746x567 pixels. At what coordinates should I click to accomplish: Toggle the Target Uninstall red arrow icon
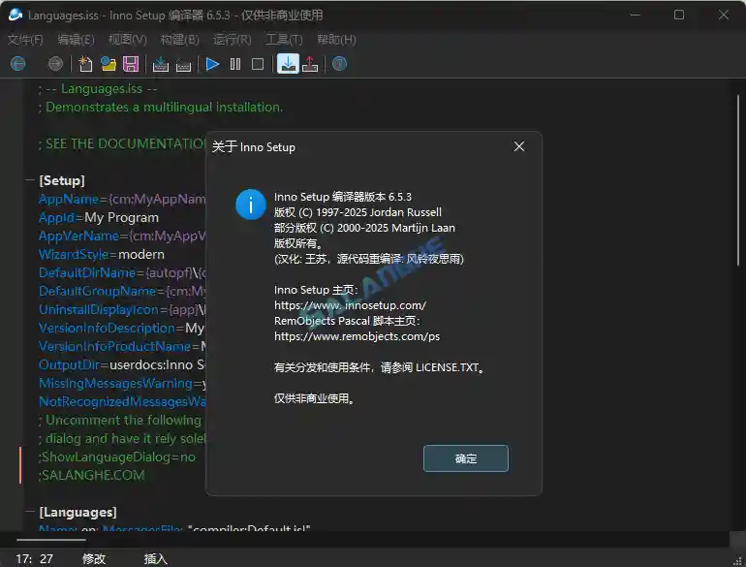click(310, 64)
